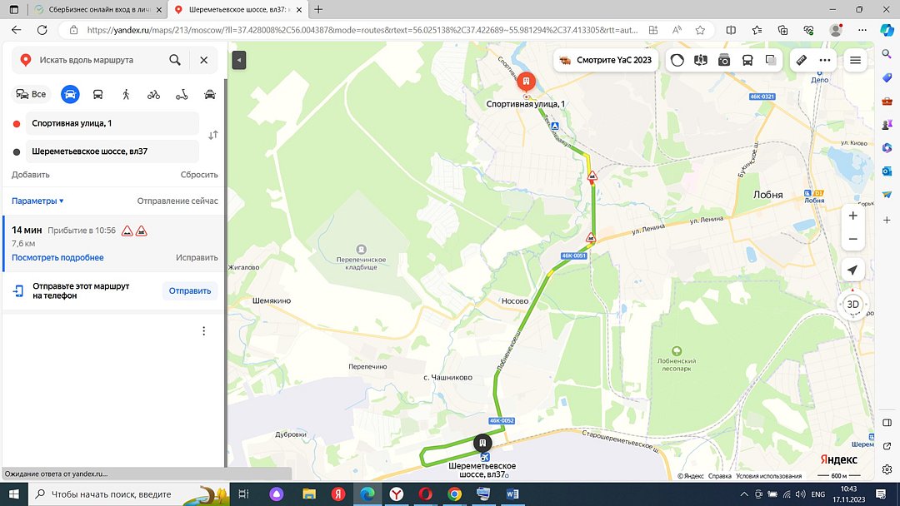The width and height of the screenshot is (900, 506).
Task: Select the walking route icon
Action: pyautogui.click(x=126, y=95)
